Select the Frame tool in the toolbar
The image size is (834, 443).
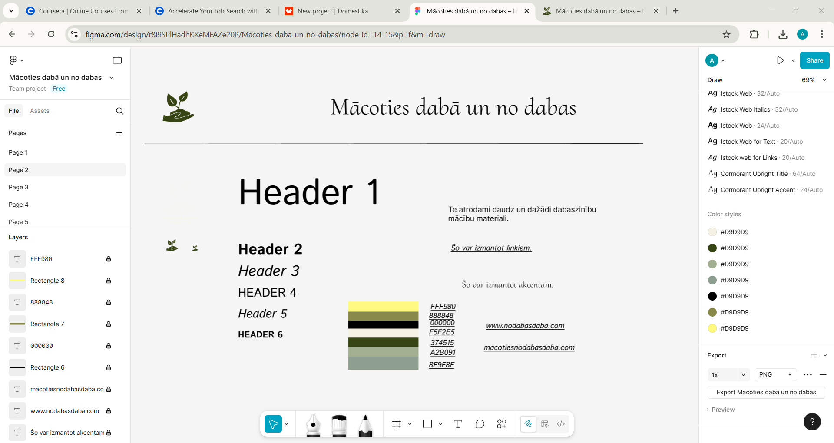397,424
